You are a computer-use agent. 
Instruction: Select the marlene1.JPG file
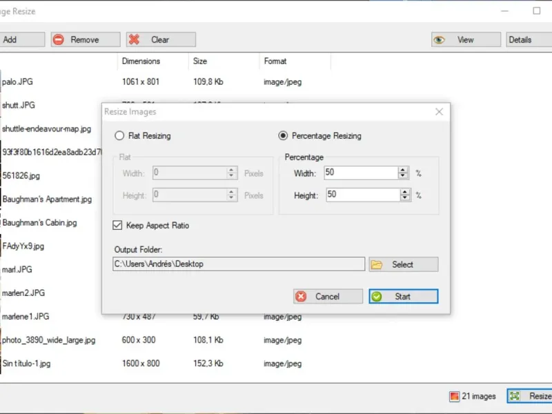(26, 317)
